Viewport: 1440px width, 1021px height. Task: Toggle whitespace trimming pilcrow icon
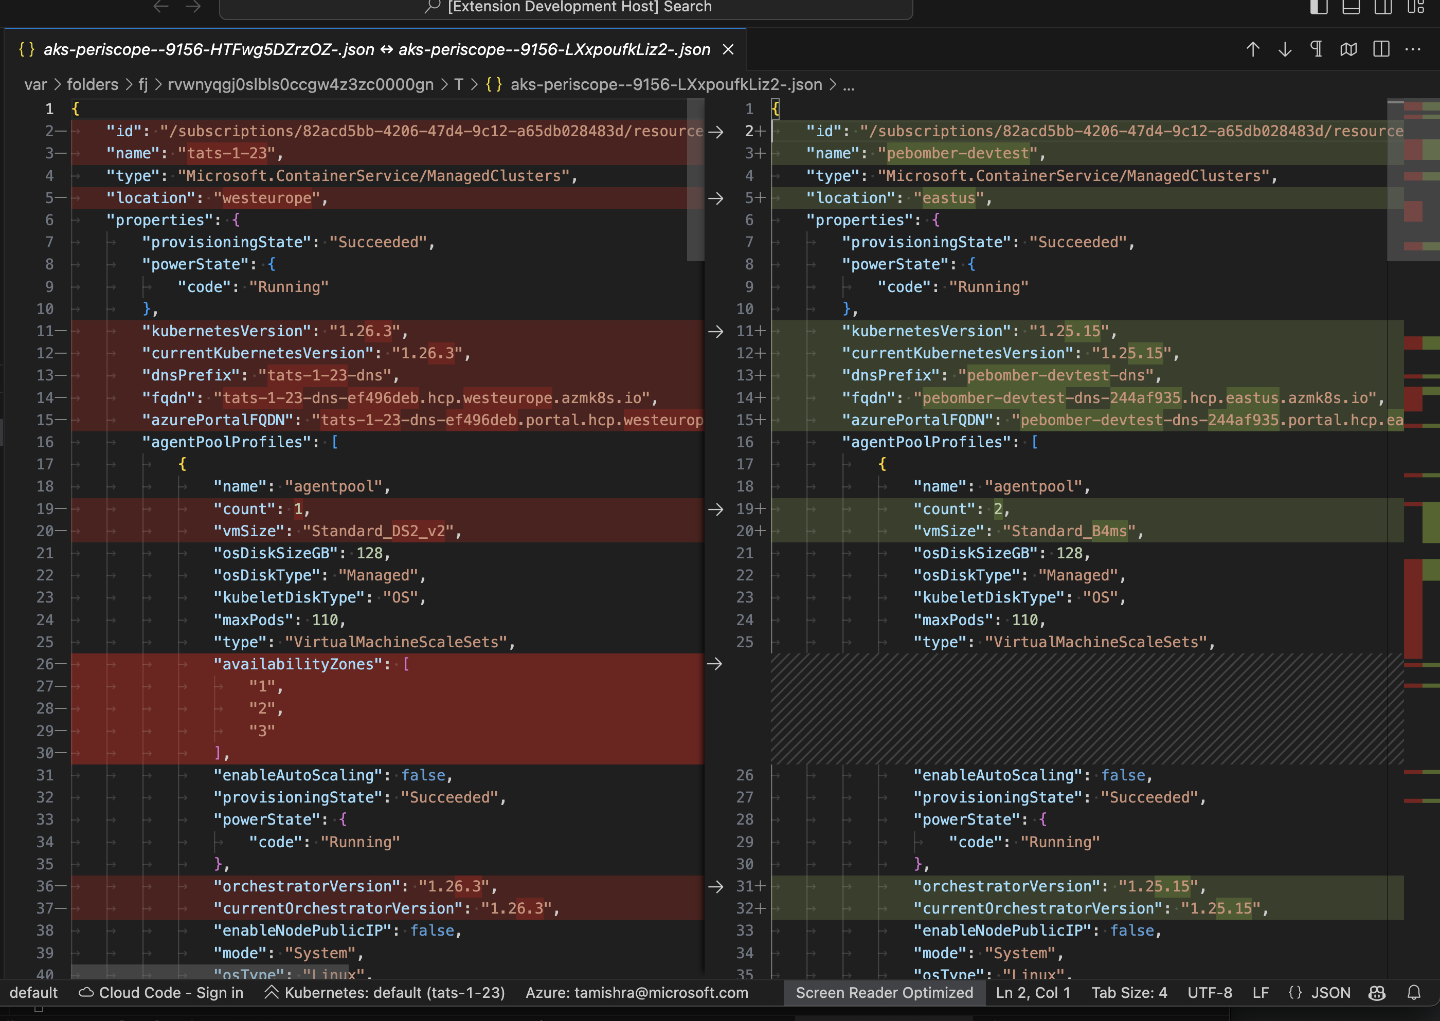coord(1316,49)
